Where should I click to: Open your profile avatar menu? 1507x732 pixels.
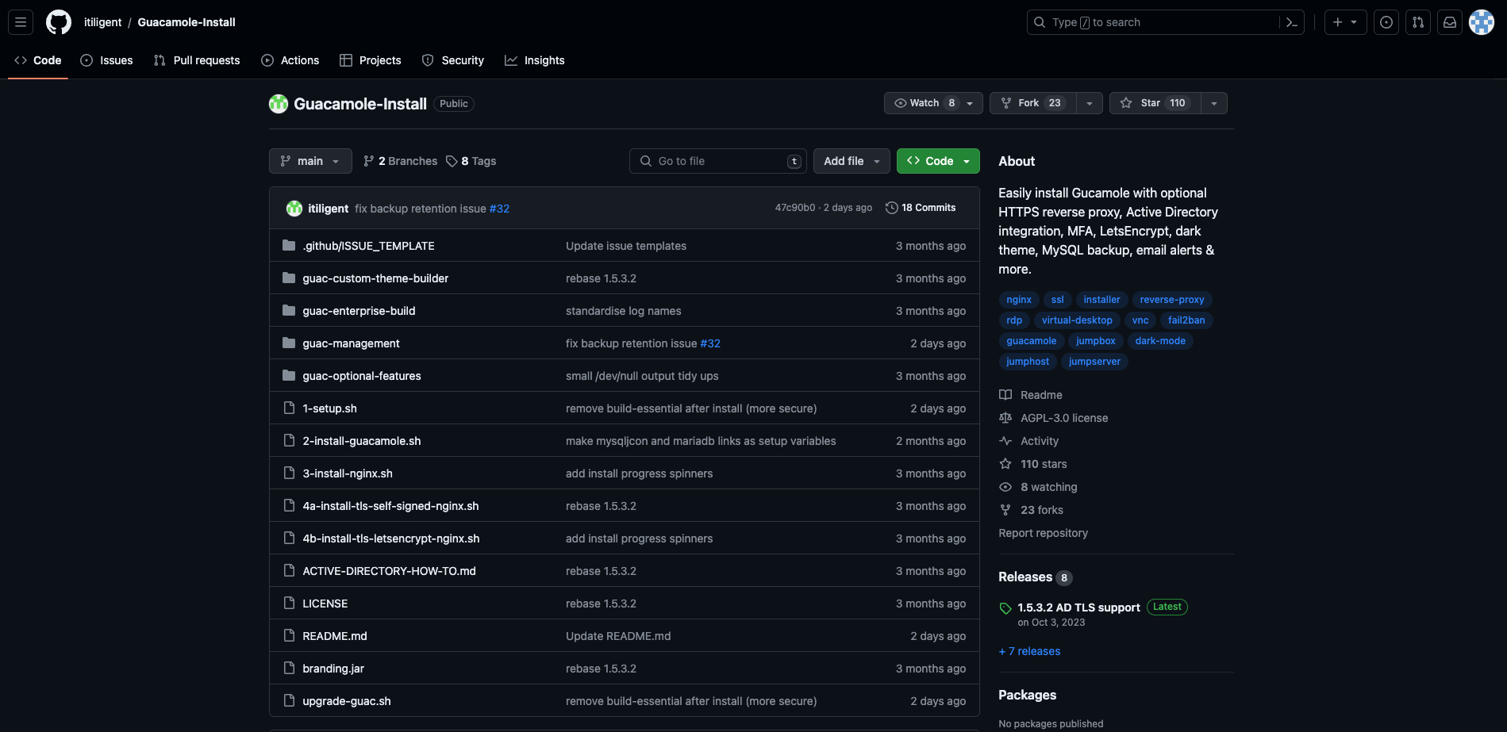pos(1481,22)
